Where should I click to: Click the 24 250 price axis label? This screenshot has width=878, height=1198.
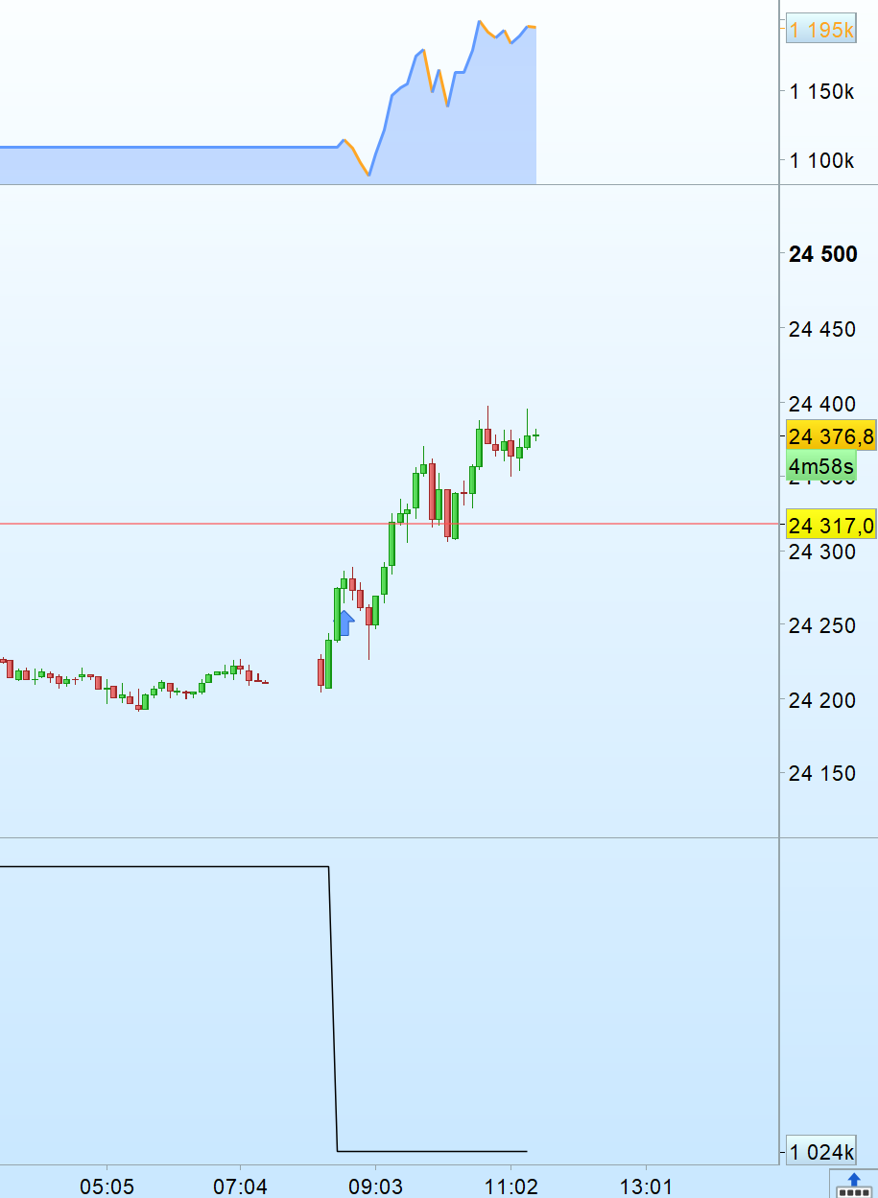822,625
